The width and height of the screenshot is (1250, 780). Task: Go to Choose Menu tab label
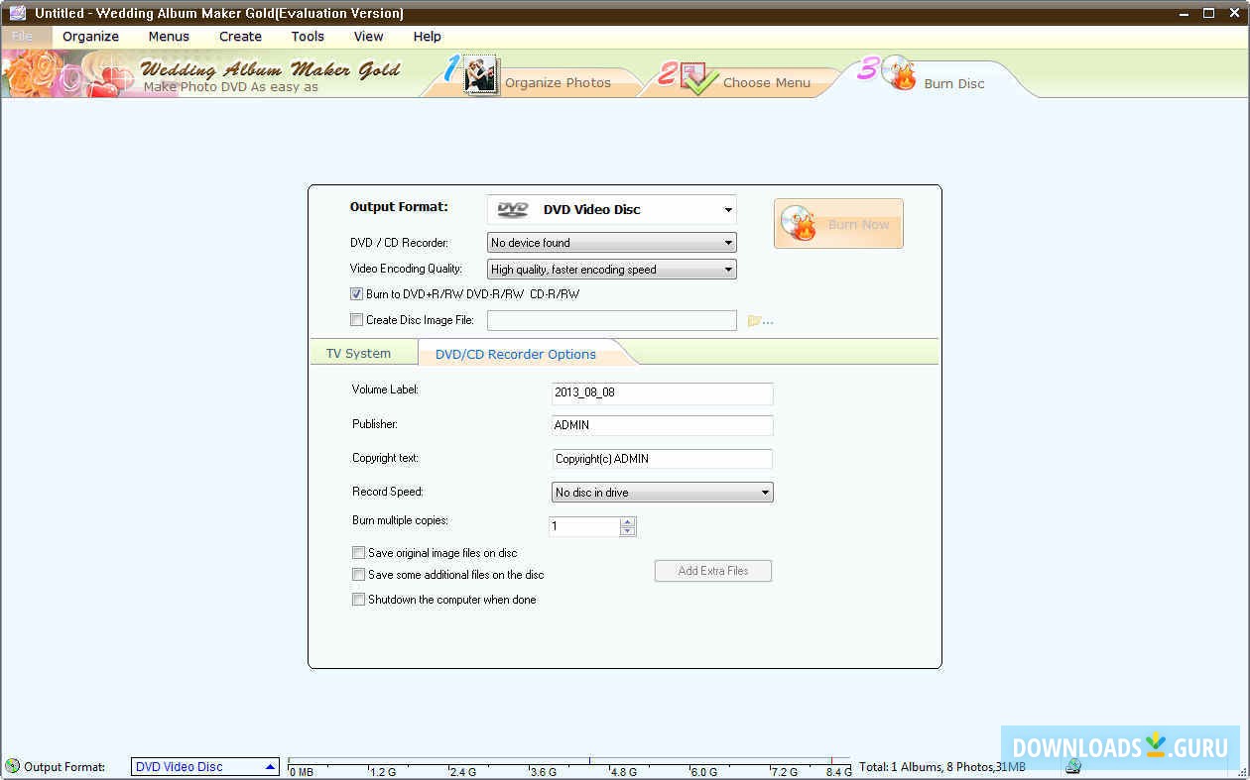tap(767, 83)
